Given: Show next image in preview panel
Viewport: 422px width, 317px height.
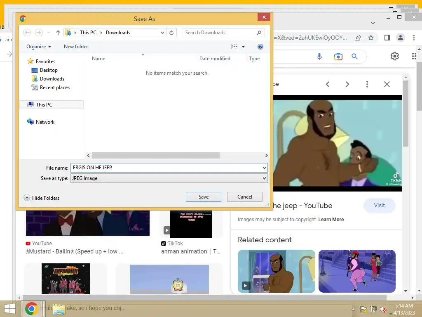Looking at the screenshot, I should click(347, 84).
